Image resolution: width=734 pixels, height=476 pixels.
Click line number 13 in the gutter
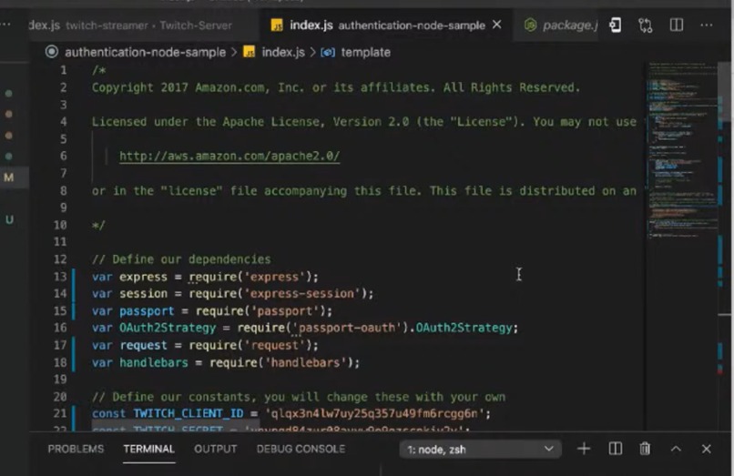(x=60, y=277)
